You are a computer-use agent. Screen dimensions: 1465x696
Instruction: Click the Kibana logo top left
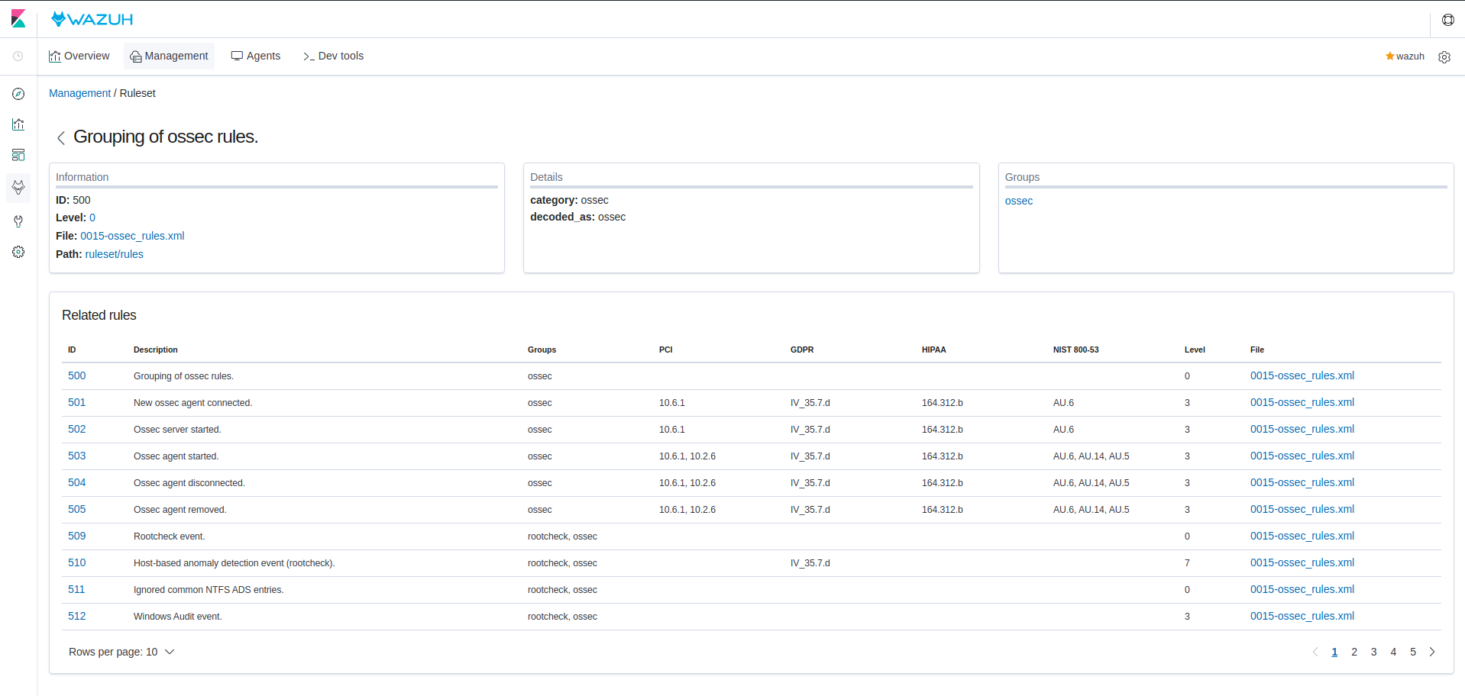(18, 18)
